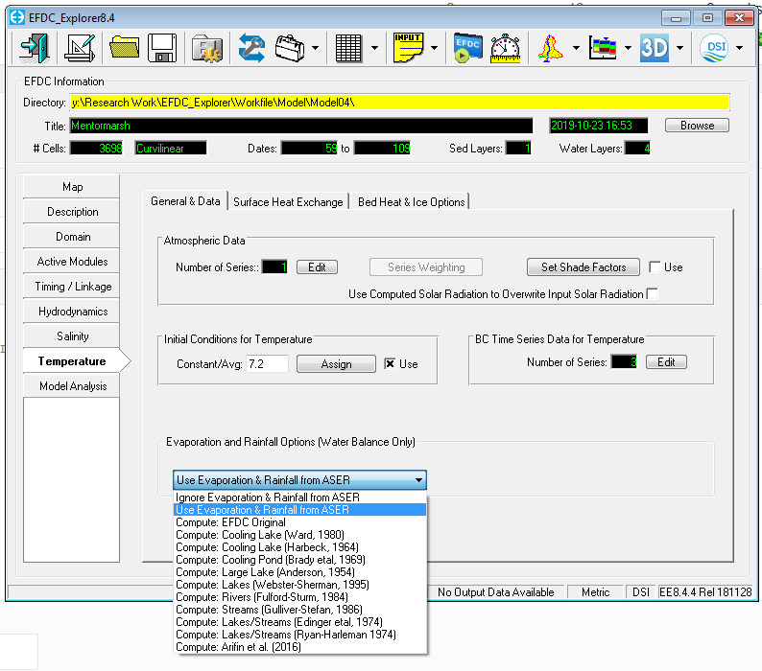
Task: Click the stopwatch timing icon
Action: click(506, 48)
